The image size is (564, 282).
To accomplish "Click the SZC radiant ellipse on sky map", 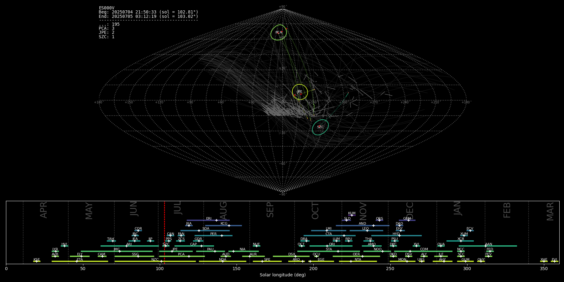I will [x=320, y=127].
